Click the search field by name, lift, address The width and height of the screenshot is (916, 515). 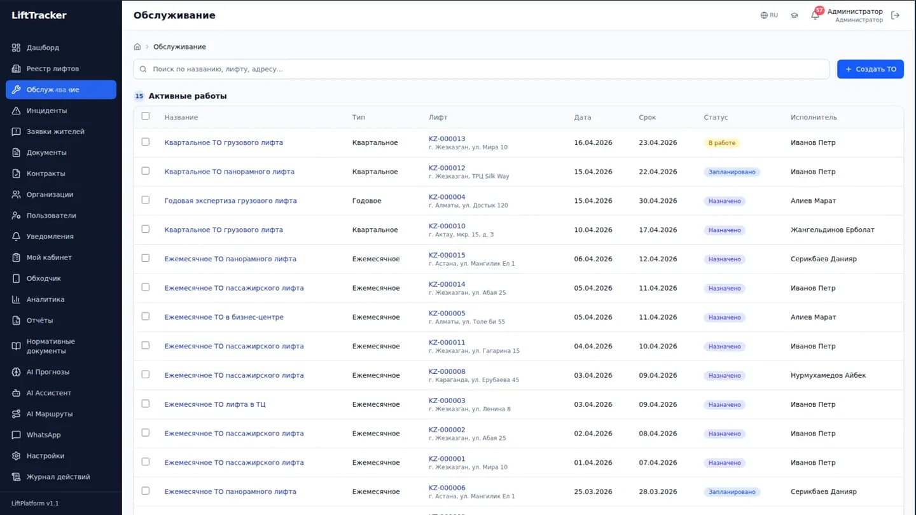(482, 69)
